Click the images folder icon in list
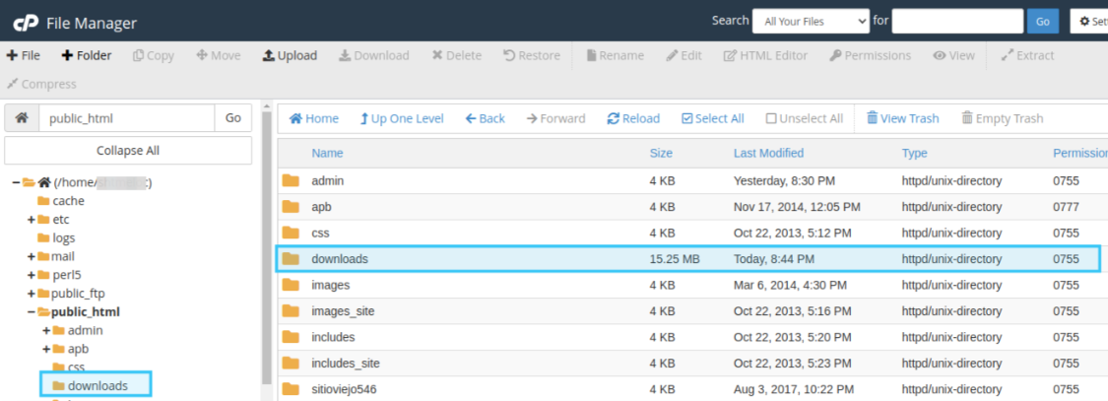 pyautogui.click(x=292, y=285)
